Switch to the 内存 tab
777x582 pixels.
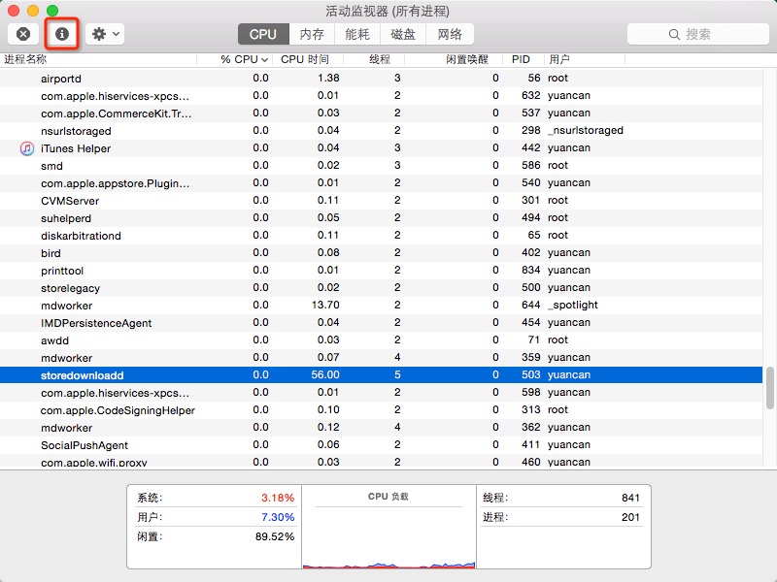tap(312, 34)
